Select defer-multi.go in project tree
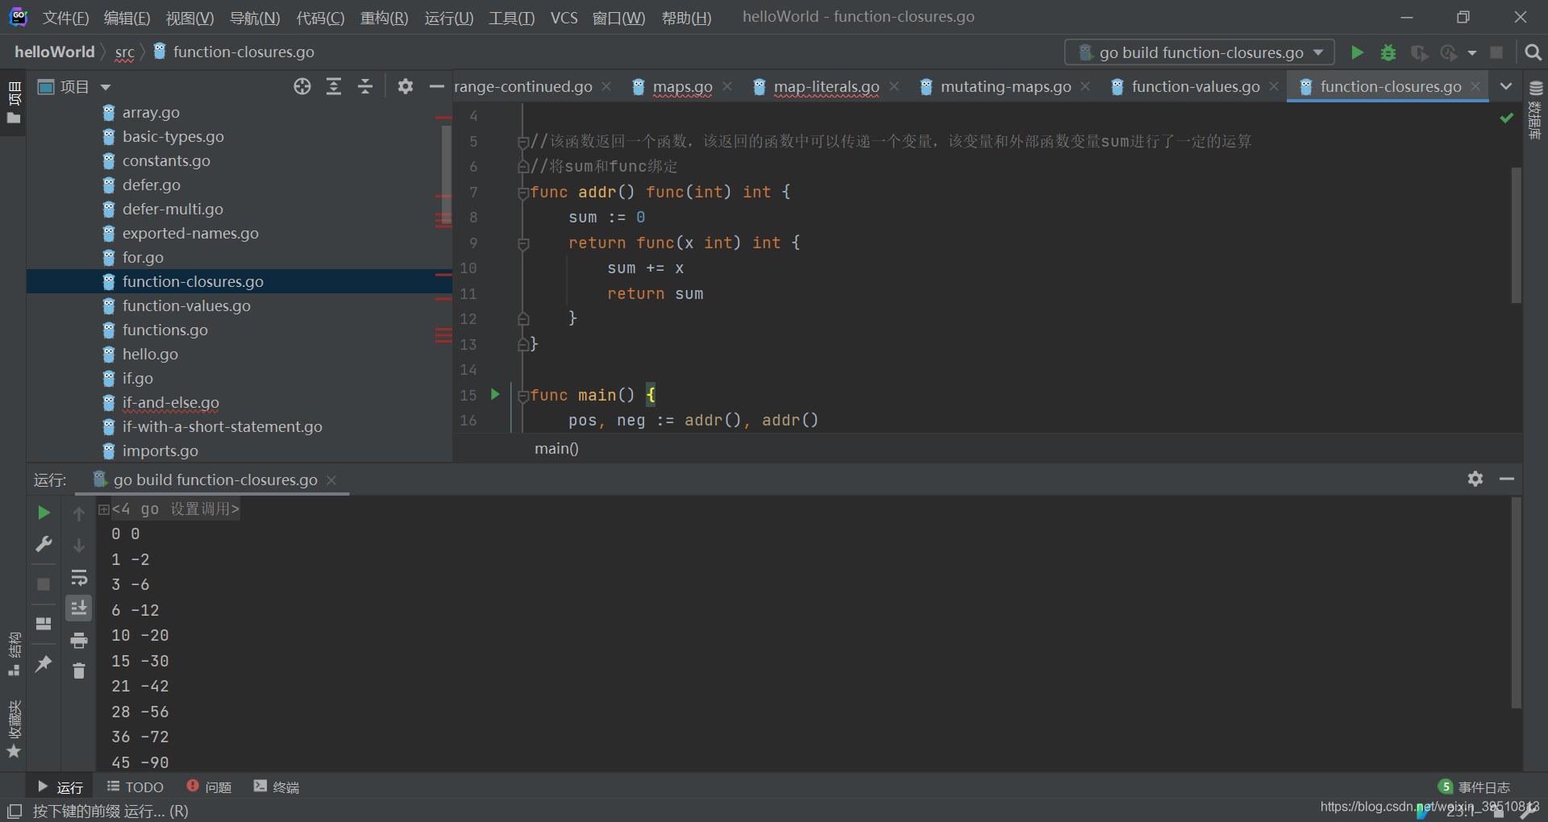This screenshot has height=822, width=1548. pyautogui.click(x=173, y=209)
